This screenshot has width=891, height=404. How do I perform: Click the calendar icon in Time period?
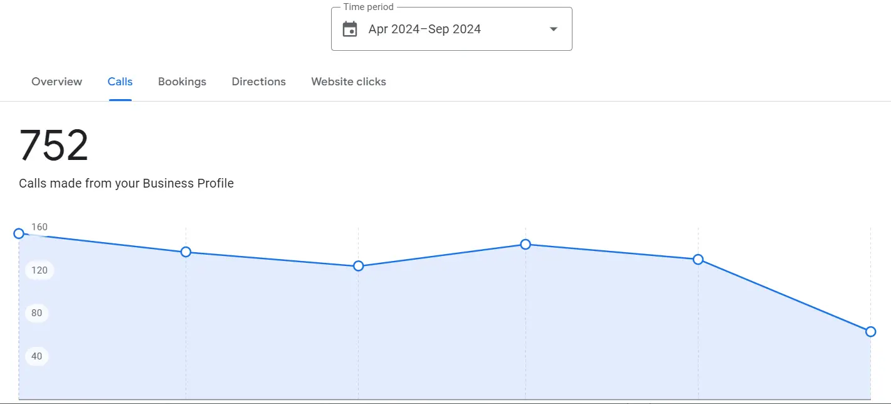(x=350, y=29)
